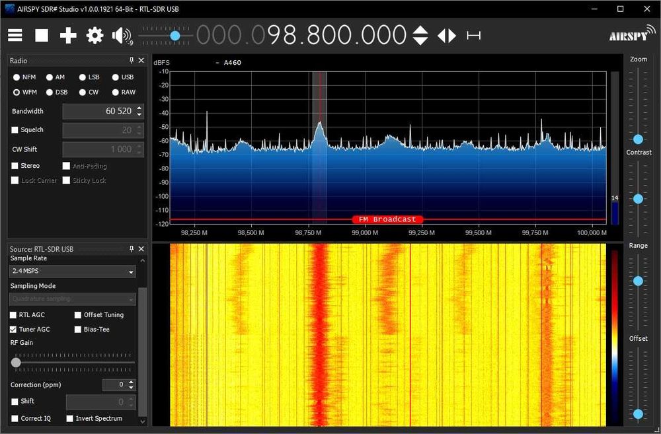Click the Contrast slider handle
Screen dimensions: 661x434
click(x=639, y=198)
